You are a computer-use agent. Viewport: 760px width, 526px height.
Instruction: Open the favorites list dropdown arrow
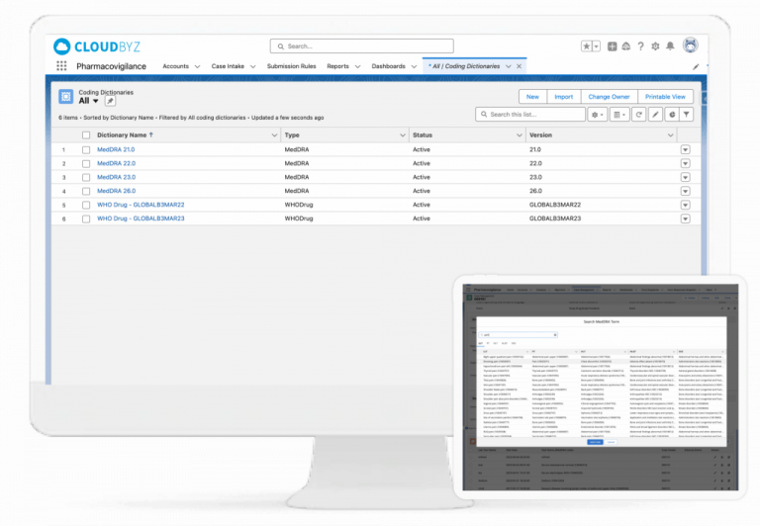tap(597, 46)
